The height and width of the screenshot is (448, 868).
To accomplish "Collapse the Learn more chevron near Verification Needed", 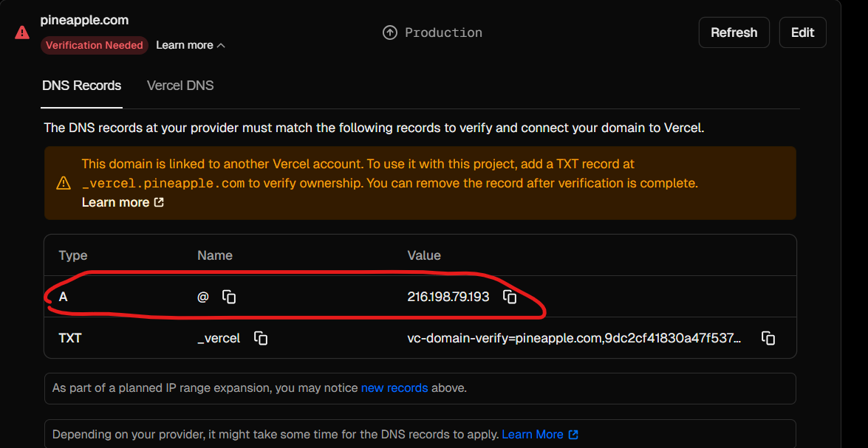I will 221,45.
